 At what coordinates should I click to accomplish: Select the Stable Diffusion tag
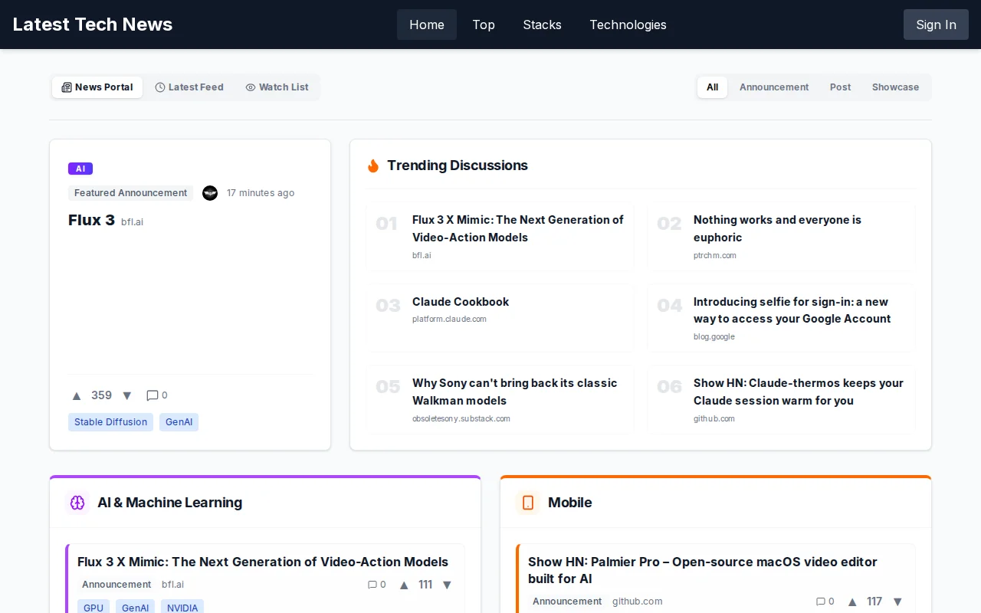click(110, 422)
